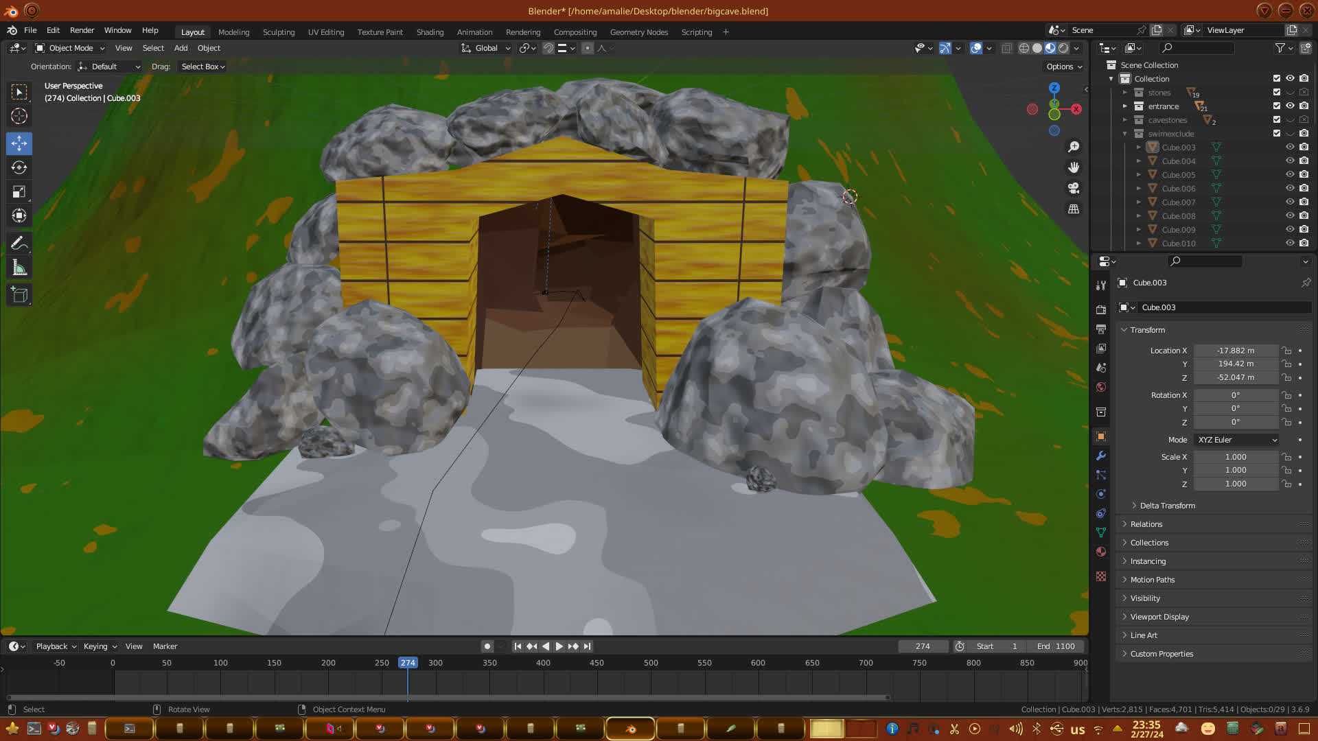Hide Cube.005 with its eye icon
The image size is (1318, 741).
pos(1290,174)
